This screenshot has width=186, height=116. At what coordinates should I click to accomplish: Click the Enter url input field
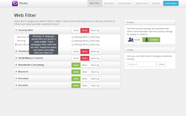142,64
